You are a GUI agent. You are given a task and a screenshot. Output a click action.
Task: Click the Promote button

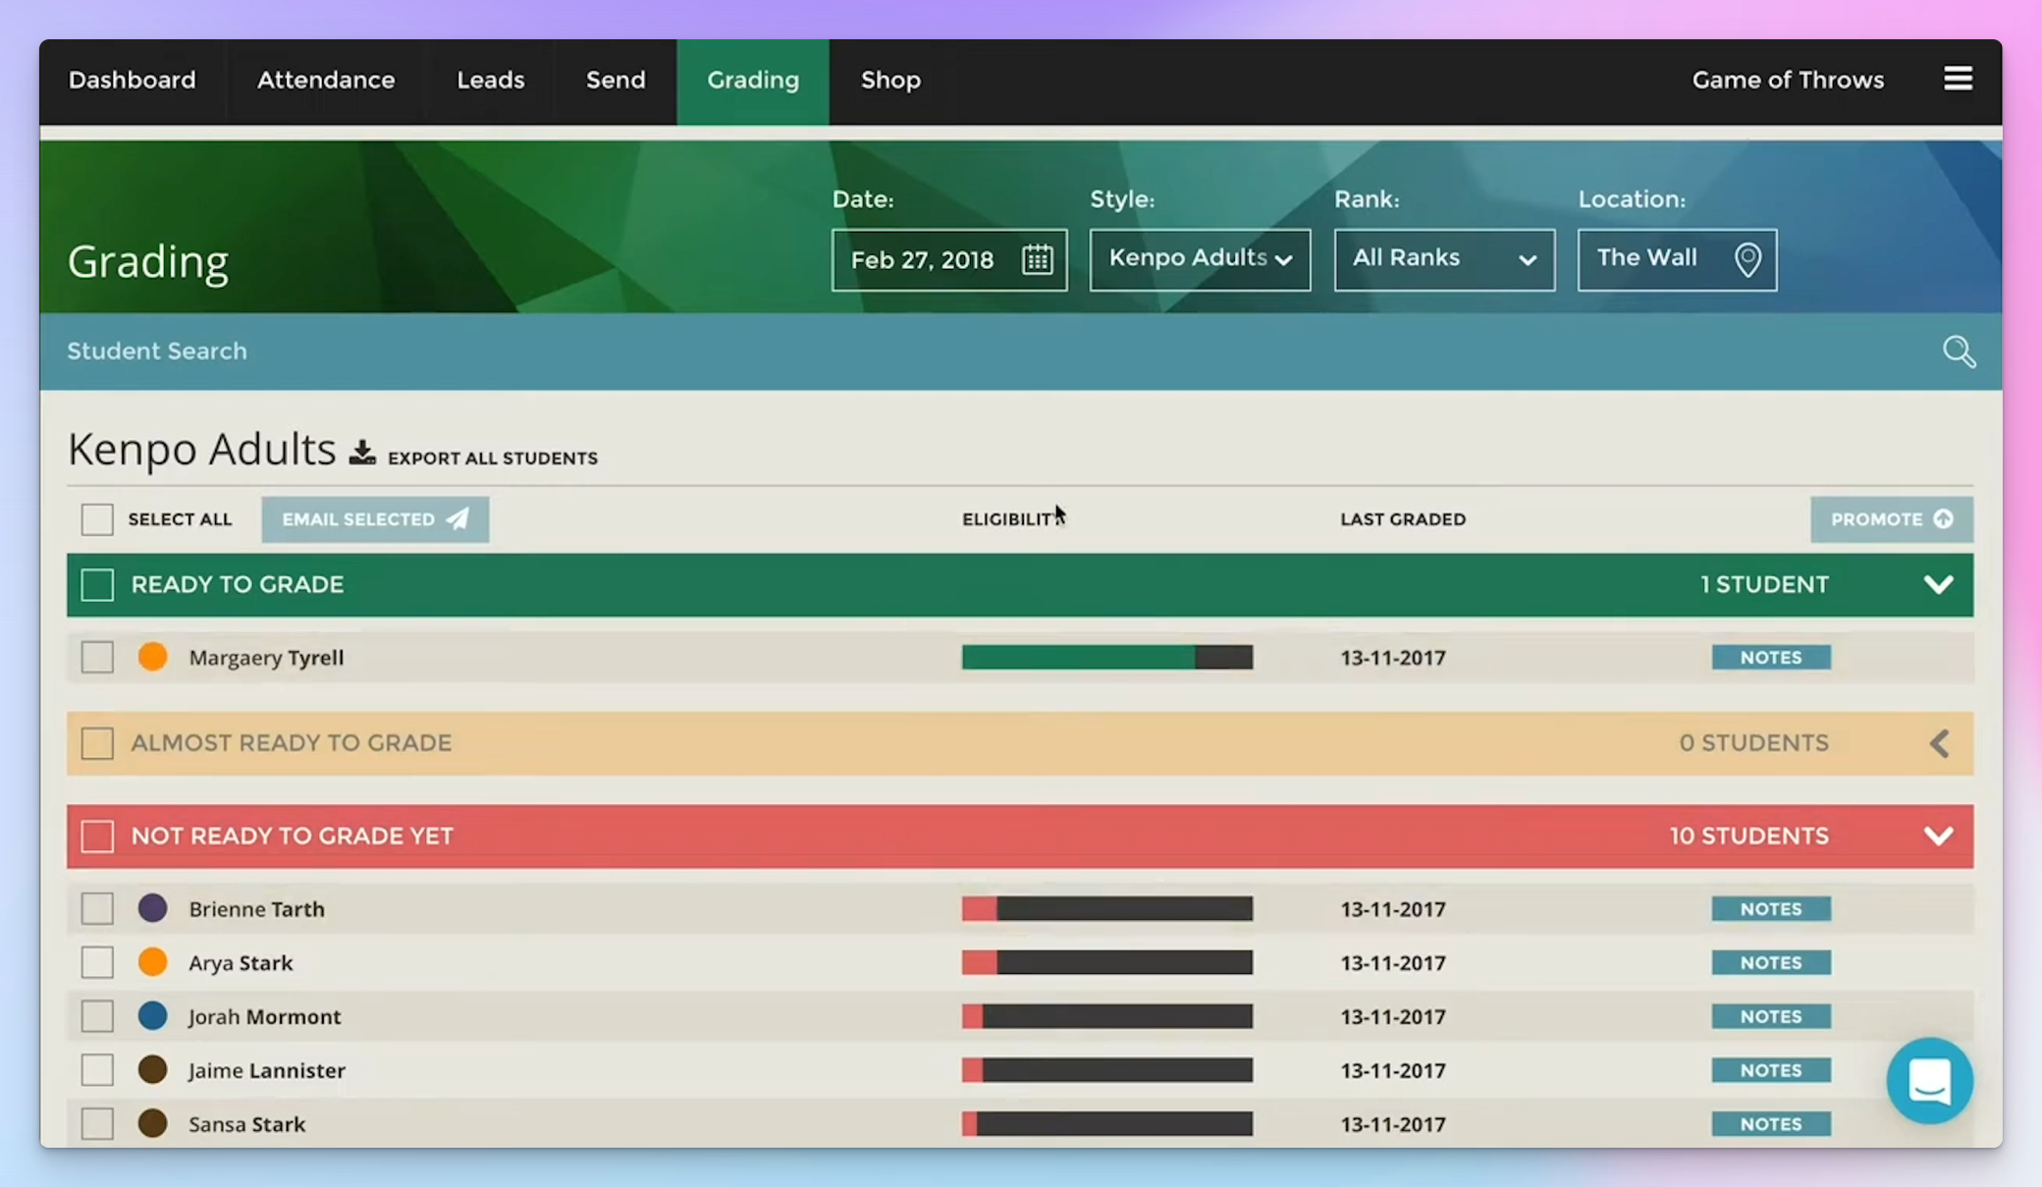pyautogui.click(x=1892, y=519)
